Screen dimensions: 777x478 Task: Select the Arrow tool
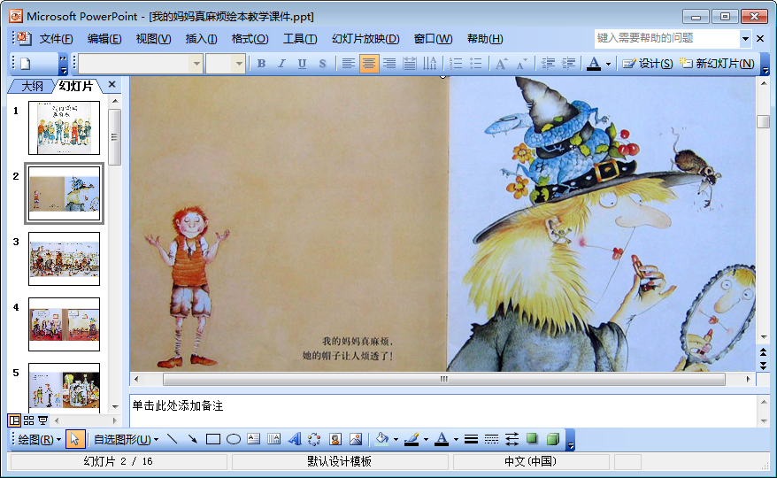tap(193, 439)
